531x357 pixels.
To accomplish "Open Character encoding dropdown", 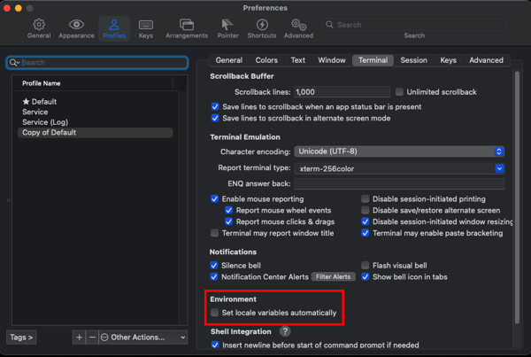I will point(399,151).
